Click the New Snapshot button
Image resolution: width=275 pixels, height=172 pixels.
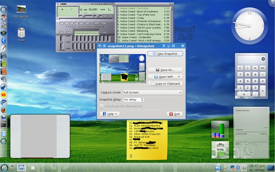point(165,54)
